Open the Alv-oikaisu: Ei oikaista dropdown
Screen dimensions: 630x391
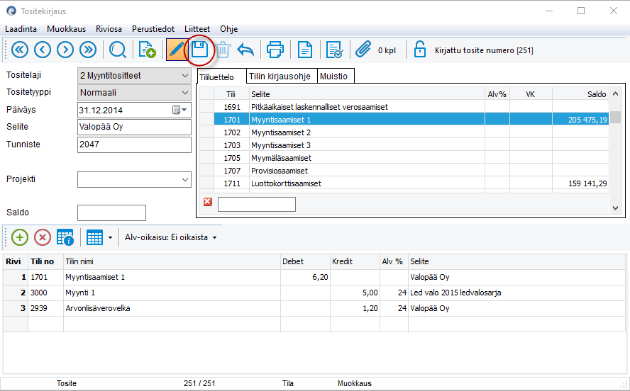(x=171, y=237)
